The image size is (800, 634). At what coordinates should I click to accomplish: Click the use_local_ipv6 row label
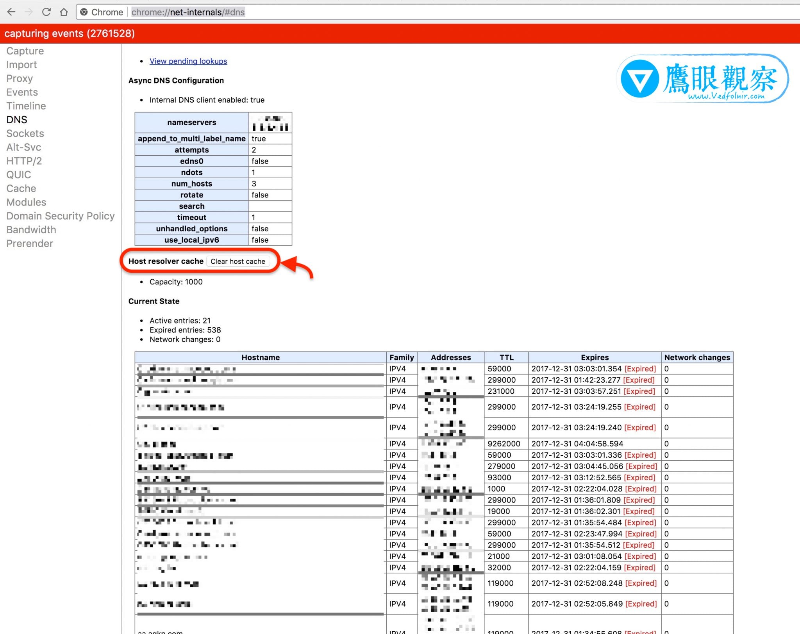click(x=192, y=240)
